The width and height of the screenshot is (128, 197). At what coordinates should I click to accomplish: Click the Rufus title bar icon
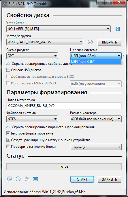[5, 3]
